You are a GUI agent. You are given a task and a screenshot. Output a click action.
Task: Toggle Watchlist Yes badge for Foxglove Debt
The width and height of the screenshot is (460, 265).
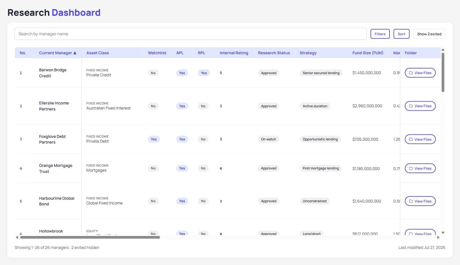[x=154, y=139]
